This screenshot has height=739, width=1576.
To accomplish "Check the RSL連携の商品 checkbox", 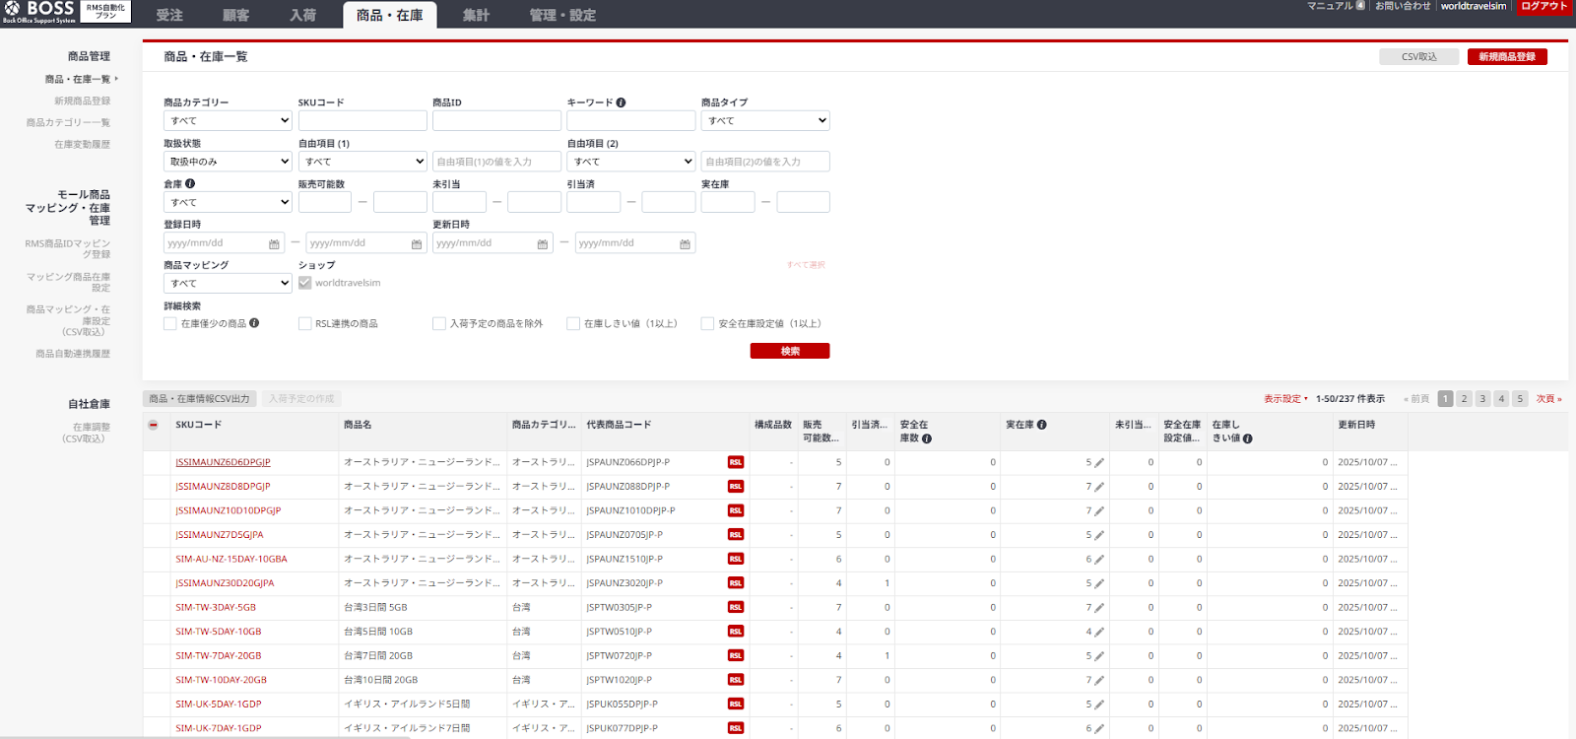I will [305, 323].
